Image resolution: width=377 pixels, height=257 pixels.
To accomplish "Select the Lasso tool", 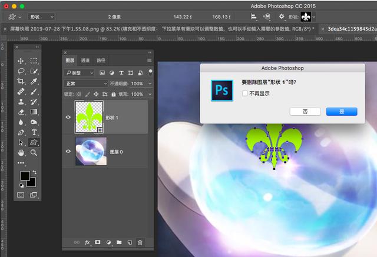I will point(21,71).
